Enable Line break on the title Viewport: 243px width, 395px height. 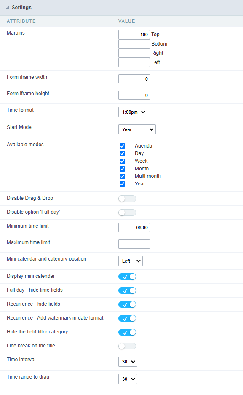coord(127,345)
